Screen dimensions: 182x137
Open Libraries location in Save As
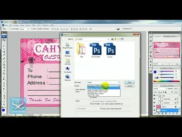click(67, 62)
